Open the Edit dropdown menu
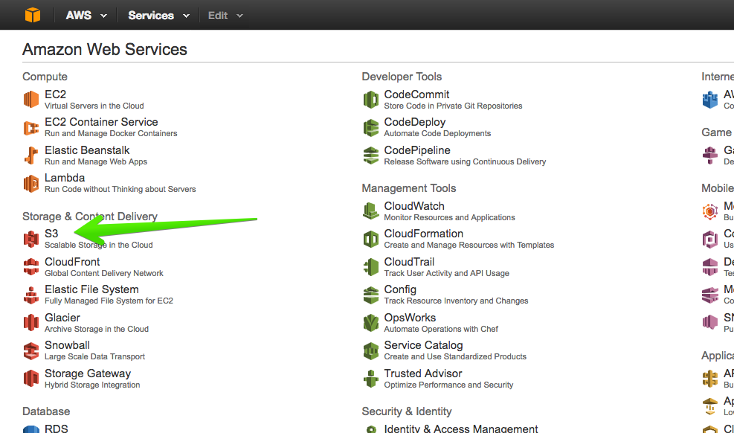Viewport: 734px width, 433px height. 225,16
